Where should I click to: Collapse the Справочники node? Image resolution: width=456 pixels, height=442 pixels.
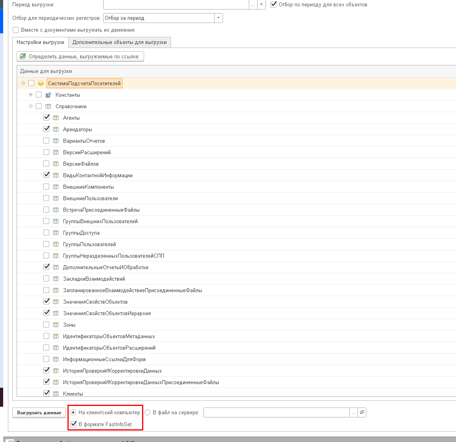click(31, 106)
